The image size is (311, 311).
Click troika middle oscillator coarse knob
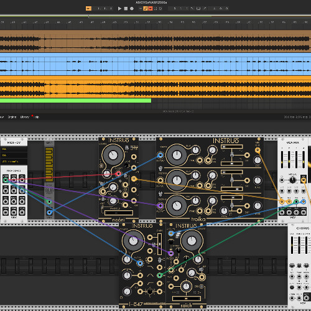[177, 180]
